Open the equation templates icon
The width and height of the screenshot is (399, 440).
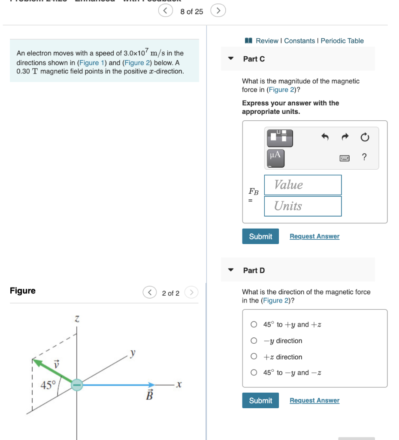(280, 138)
